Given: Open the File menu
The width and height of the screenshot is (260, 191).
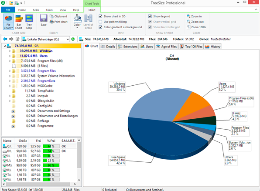Looking at the screenshot, I should point(8,10).
